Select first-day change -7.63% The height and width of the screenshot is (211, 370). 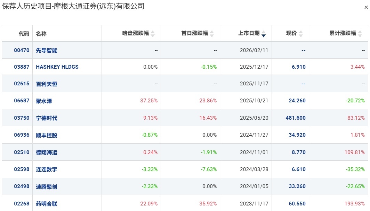coord(209,169)
